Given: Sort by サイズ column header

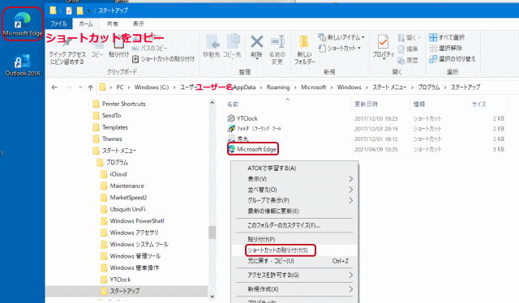Looking at the screenshot, I should pyautogui.click(x=478, y=105).
